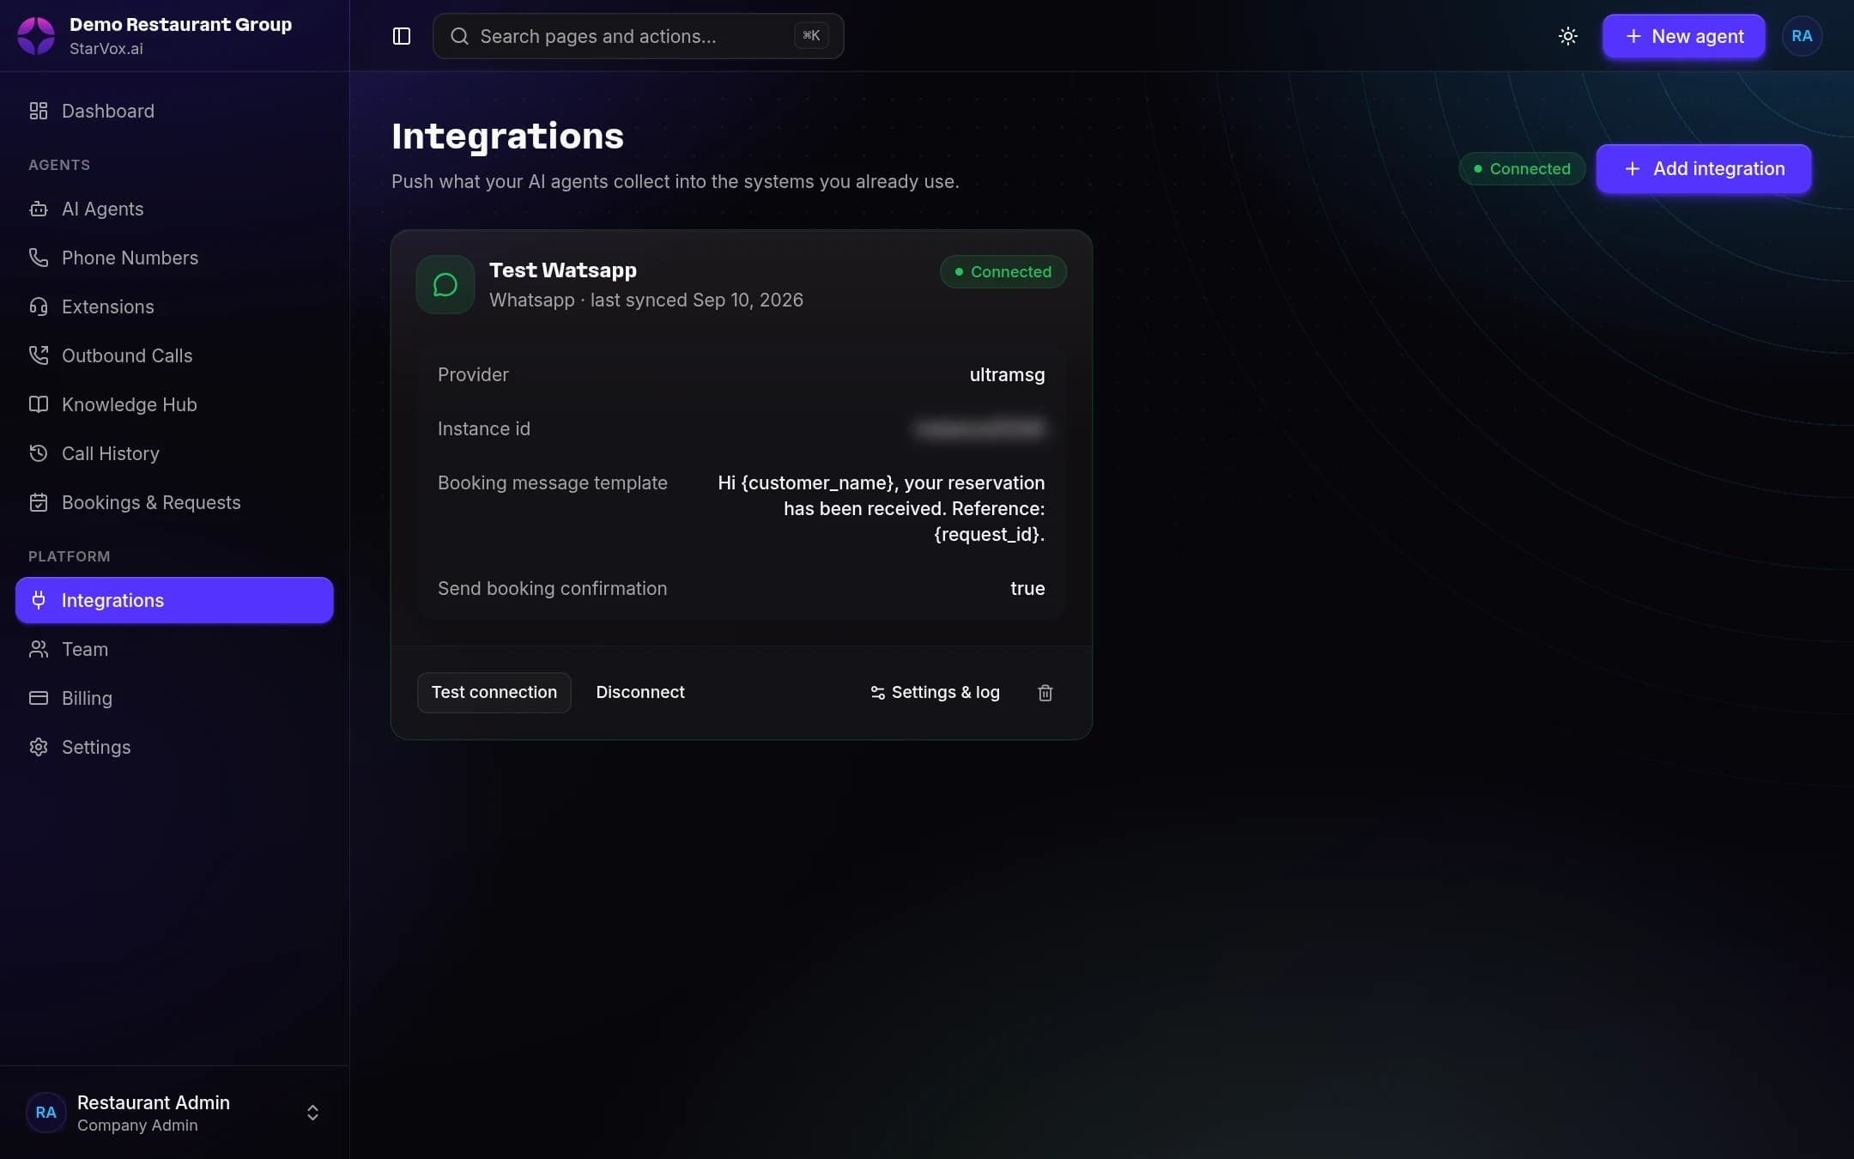The width and height of the screenshot is (1854, 1159).
Task: Click the Send booking confirmation true value
Action: (x=1027, y=589)
